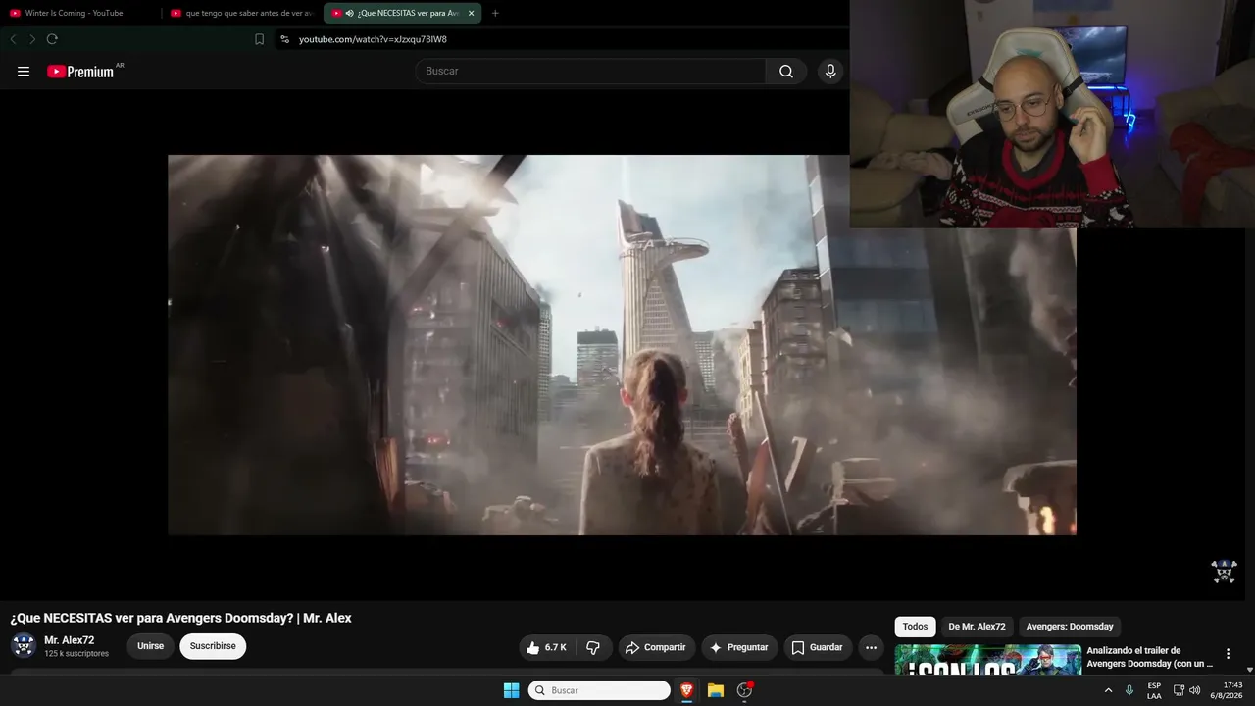Screen dimensions: 1255x706
Task: Go forward with the browser forward arrow
Action: 32,39
